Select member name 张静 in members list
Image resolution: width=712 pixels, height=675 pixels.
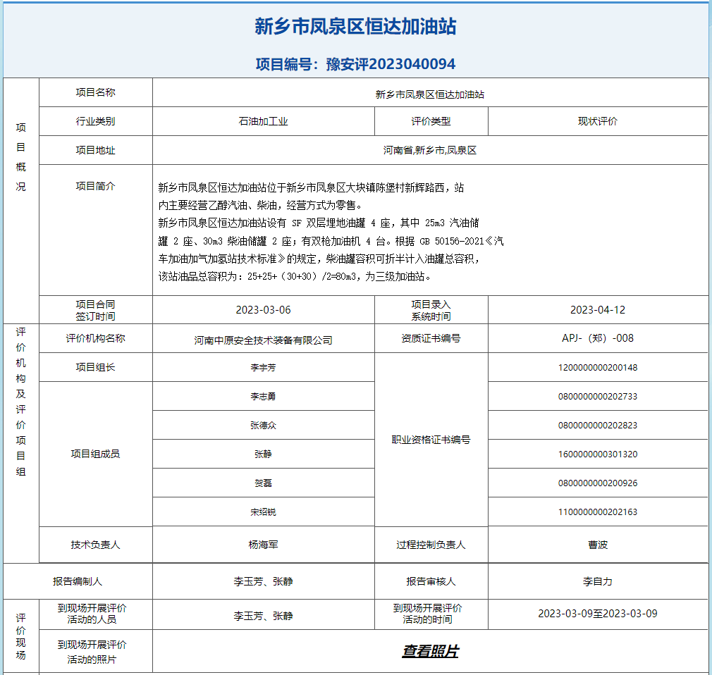click(x=264, y=454)
